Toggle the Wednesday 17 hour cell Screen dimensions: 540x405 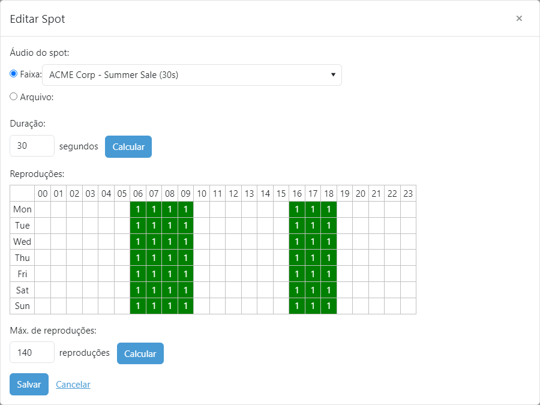[x=313, y=242]
